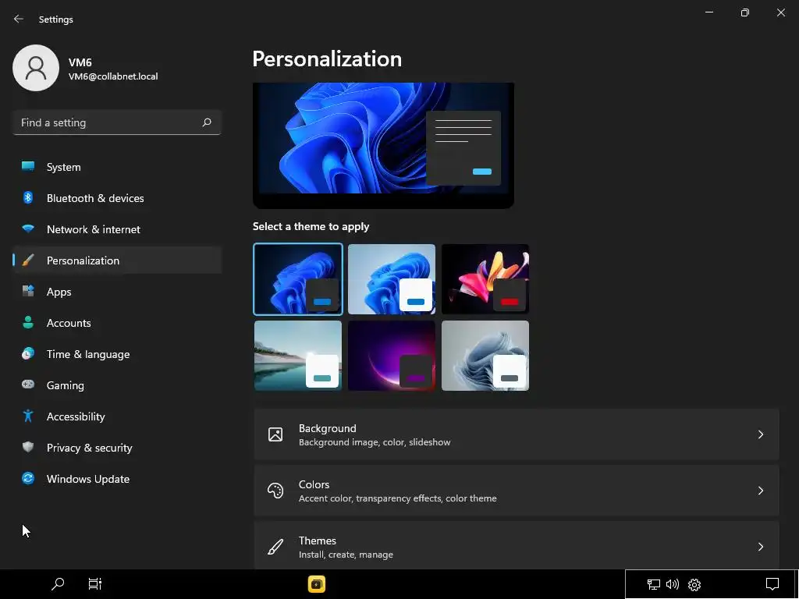This screenshot has width=799, height=599.
Task: Click the Personalization paintbrush icon
Action: point(28,261)
